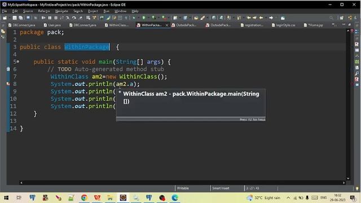Click the Step Into toolbar icon
361x203 pixels.
[x=68, y=17]
